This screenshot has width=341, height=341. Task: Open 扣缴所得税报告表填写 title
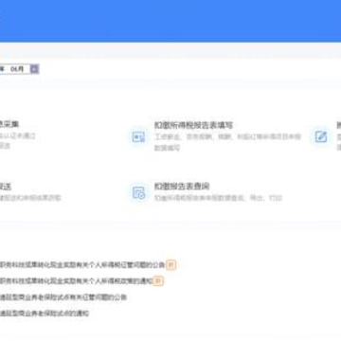193,125
